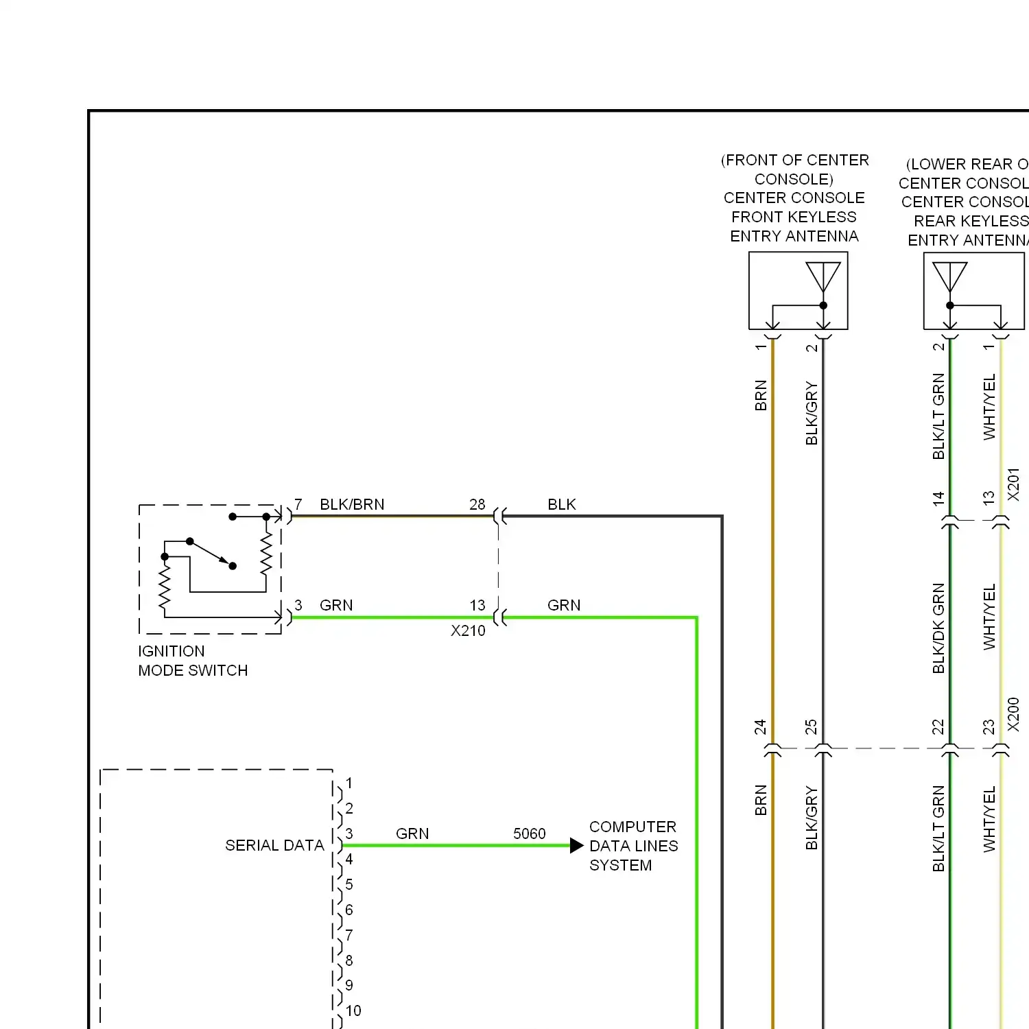Select pin 7 at the ignition mode switch
Screen dimensions: 1029x1029
pos(298,504)
